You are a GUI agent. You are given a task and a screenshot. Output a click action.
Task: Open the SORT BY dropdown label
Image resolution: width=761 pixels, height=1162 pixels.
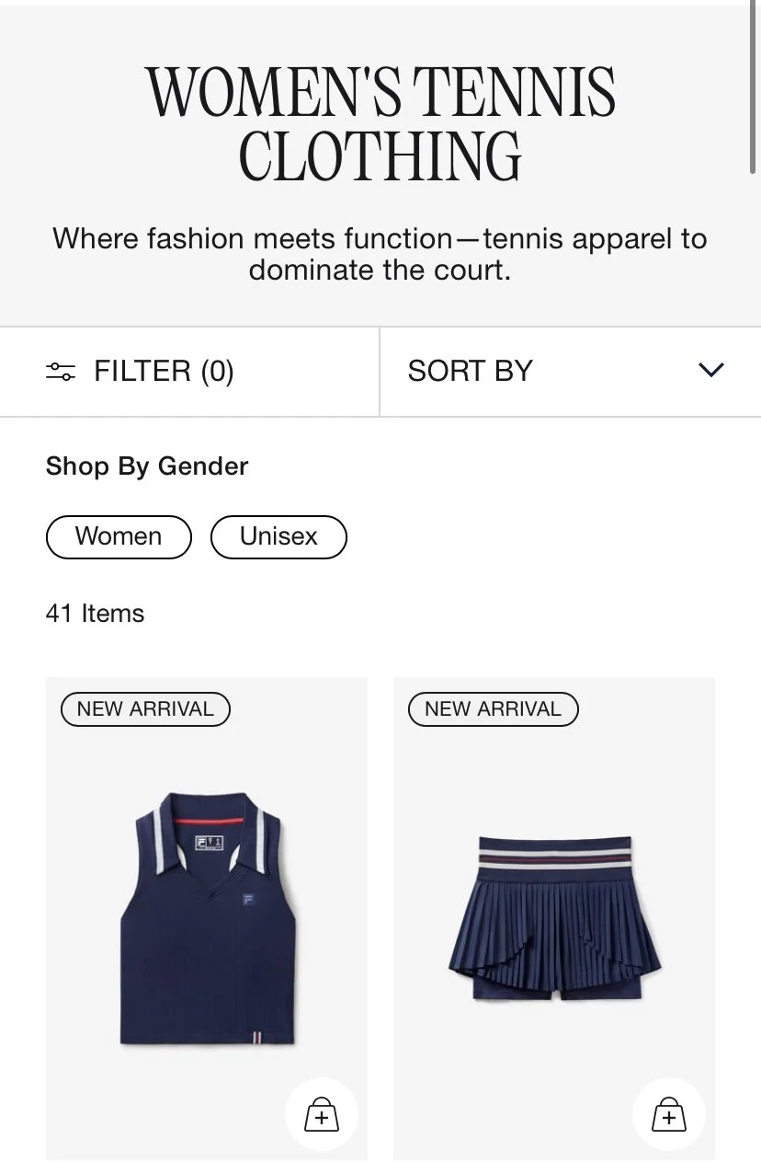pos(471,371)
